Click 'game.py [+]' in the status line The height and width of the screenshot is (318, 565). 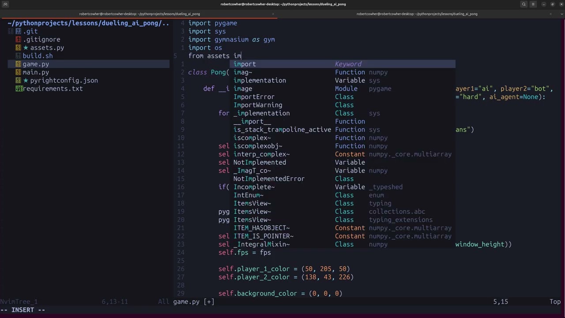pyautogui.click(x=194, y=302)
